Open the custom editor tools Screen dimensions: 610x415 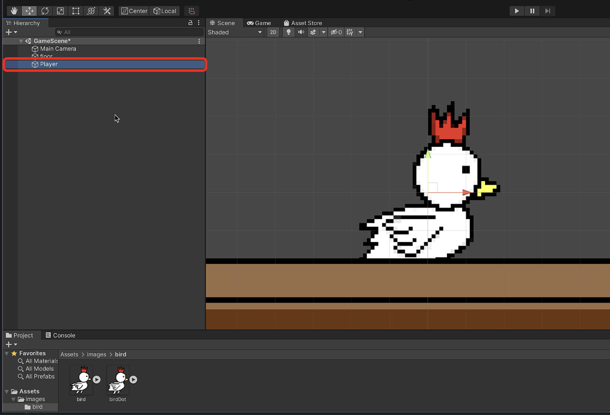(x=107, y=11)
